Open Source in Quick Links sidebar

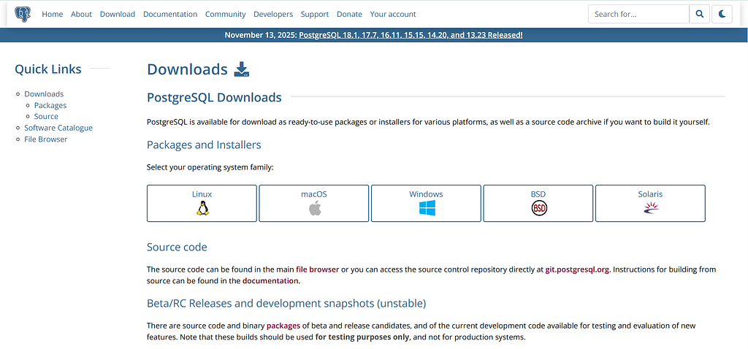pos(46,116)
